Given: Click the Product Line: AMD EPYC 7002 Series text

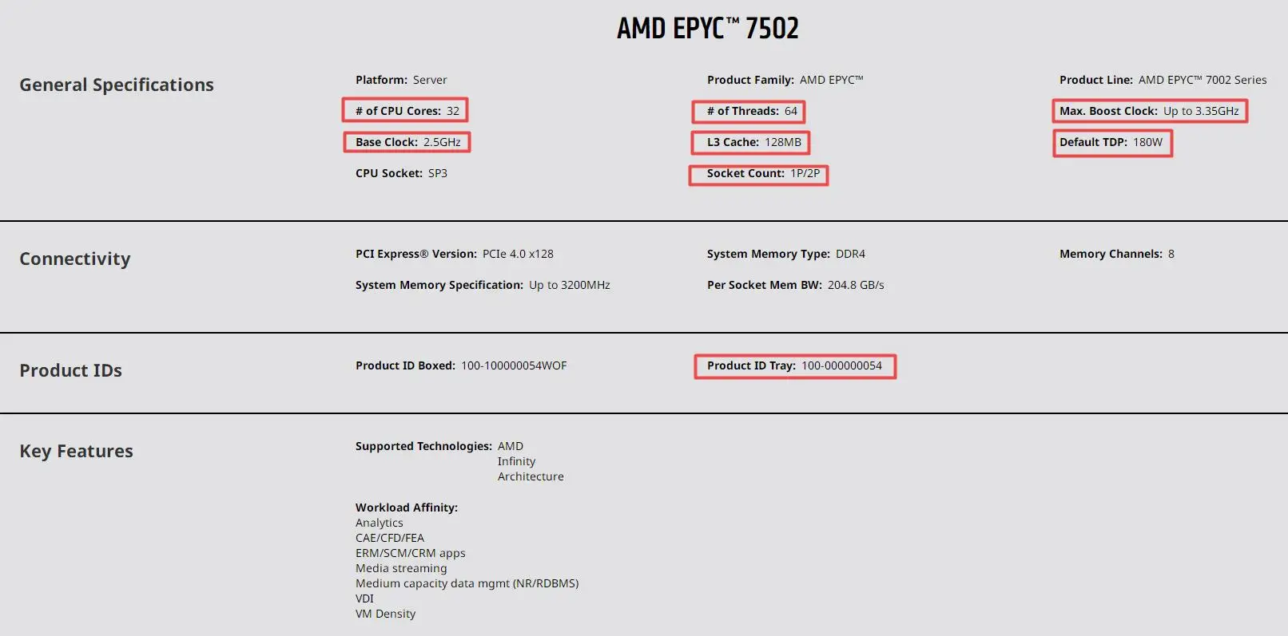Looking at the screenshot, I should click(1163, 80).
